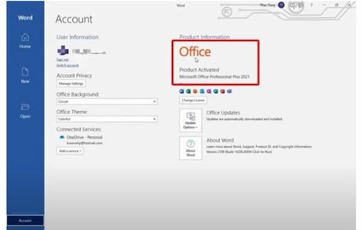Click the User Information heading
362x230 pixels.
pos(78,37)
